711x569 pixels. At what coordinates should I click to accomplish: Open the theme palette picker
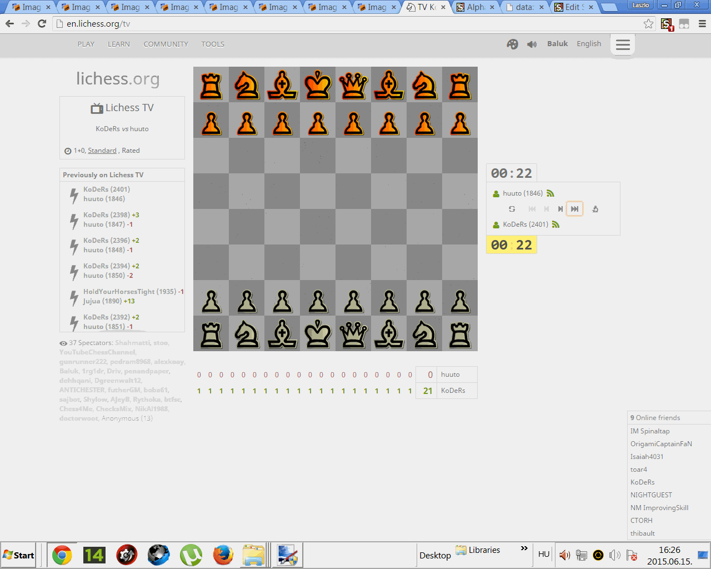click(512, 44)
